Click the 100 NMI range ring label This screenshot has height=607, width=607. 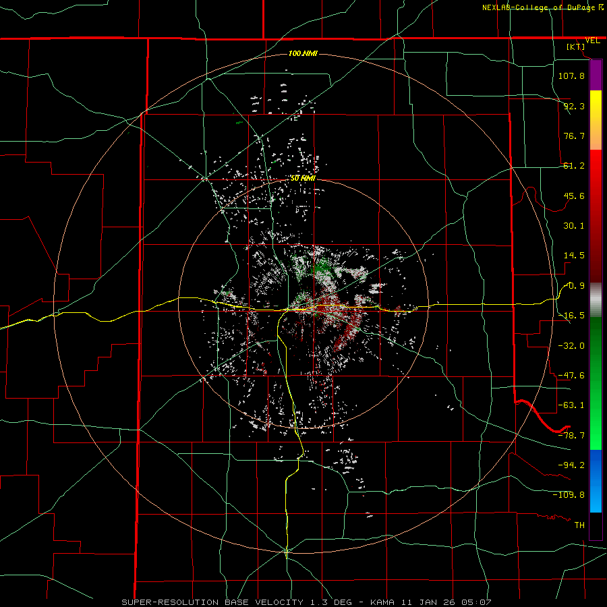click(303, 53)
